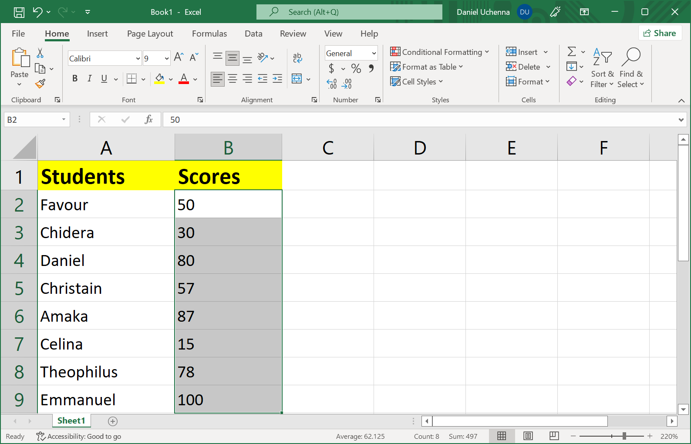This screenshot has height=444, width=691.
Task: Click the Undo arrow icon
Action: coord(38,12)
